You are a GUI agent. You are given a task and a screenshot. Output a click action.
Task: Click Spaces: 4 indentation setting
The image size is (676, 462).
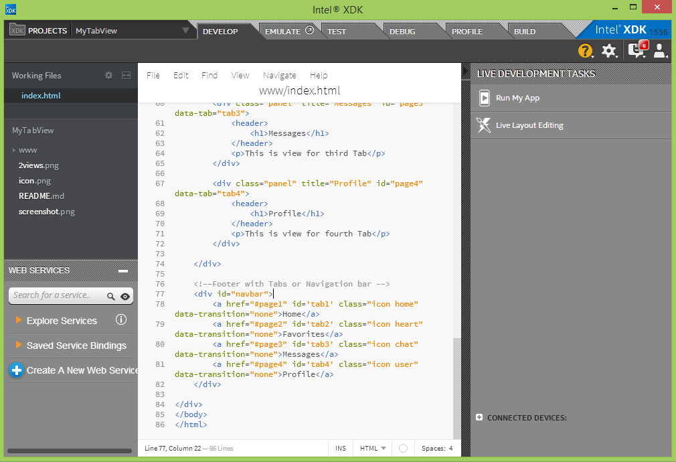pos(437,448)
